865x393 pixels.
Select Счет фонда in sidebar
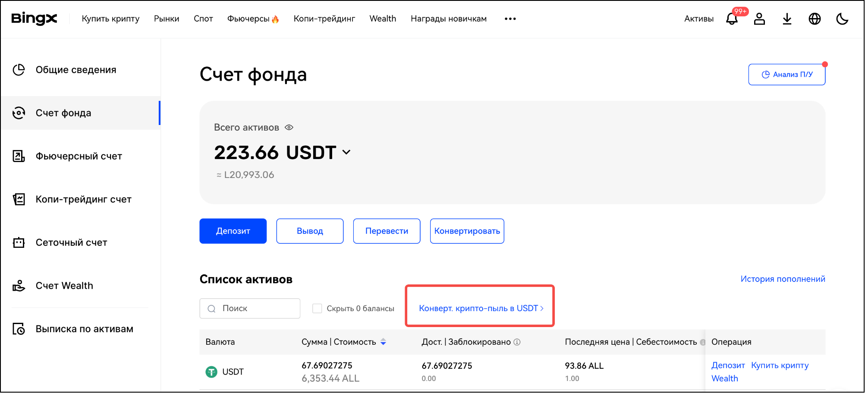tap(80, 113)
